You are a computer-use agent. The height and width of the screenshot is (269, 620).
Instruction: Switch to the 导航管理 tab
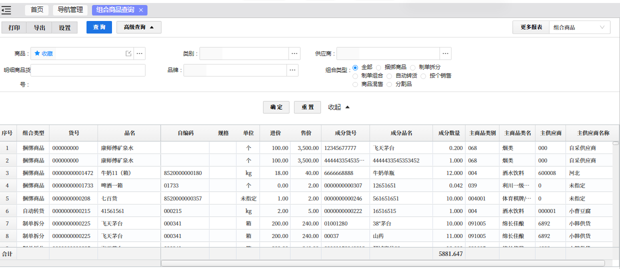pyautogui.click(x=70, y=10)
